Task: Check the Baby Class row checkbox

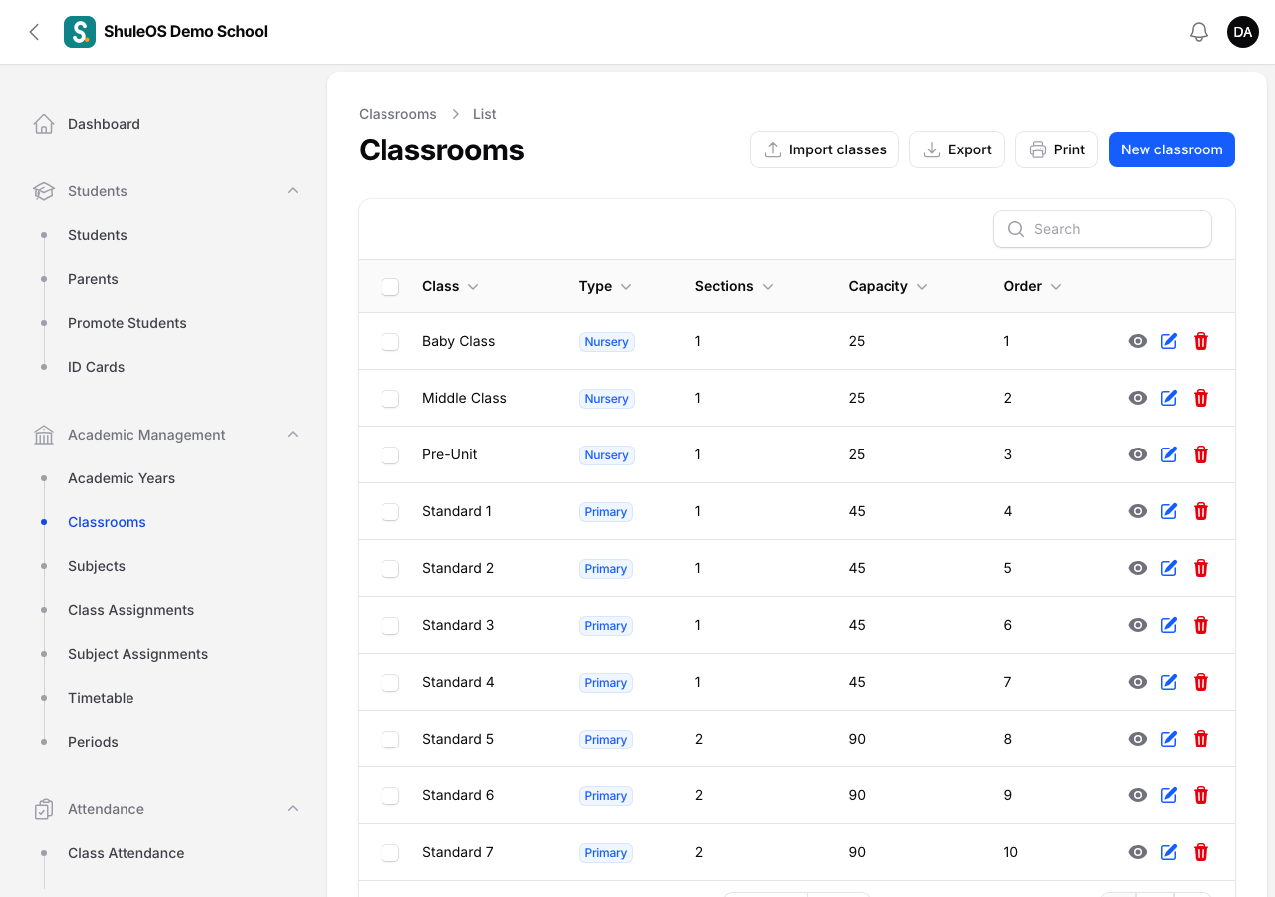Action: (x=390, y=342)
